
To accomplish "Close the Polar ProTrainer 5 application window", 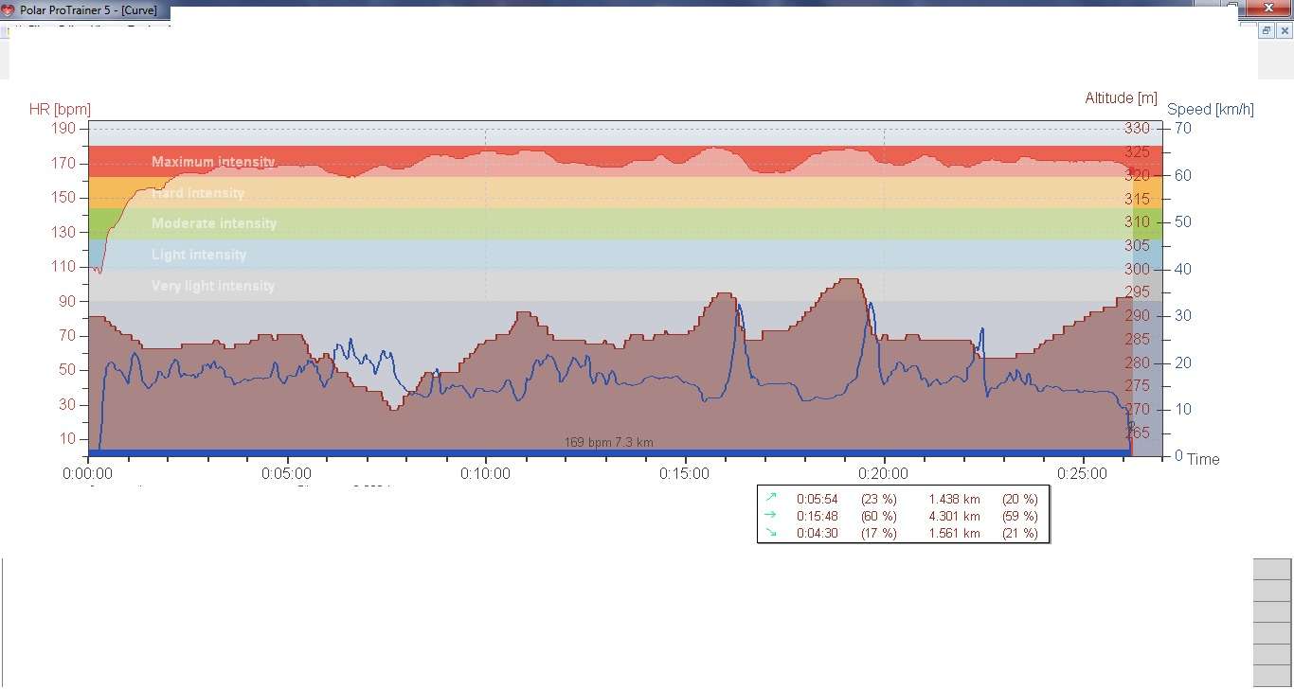I will [1270, 9].
